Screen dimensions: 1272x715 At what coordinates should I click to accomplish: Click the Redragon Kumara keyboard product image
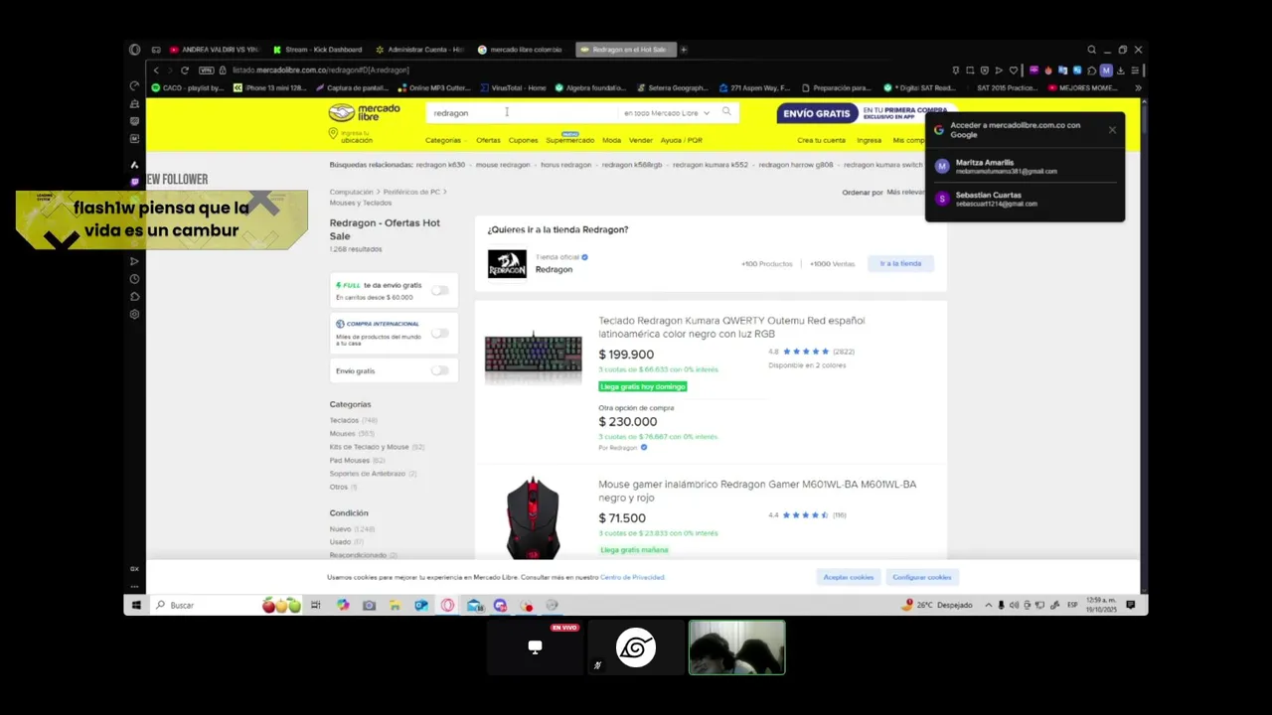(x=533, y=356)
